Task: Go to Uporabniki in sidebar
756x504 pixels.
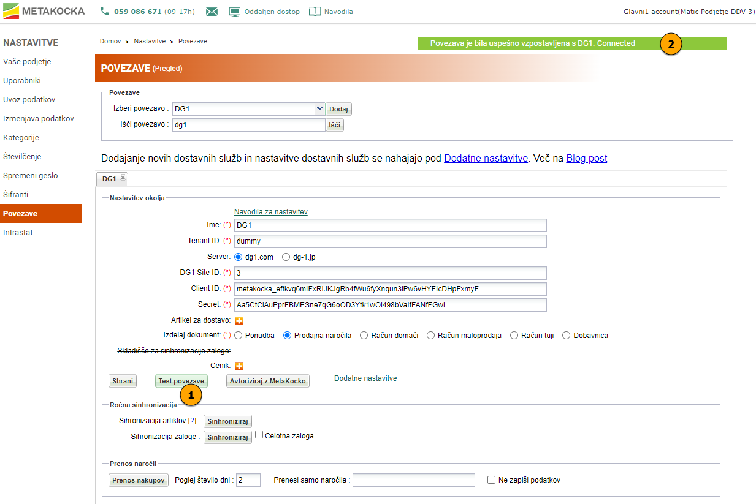Action: pos(22,81)
